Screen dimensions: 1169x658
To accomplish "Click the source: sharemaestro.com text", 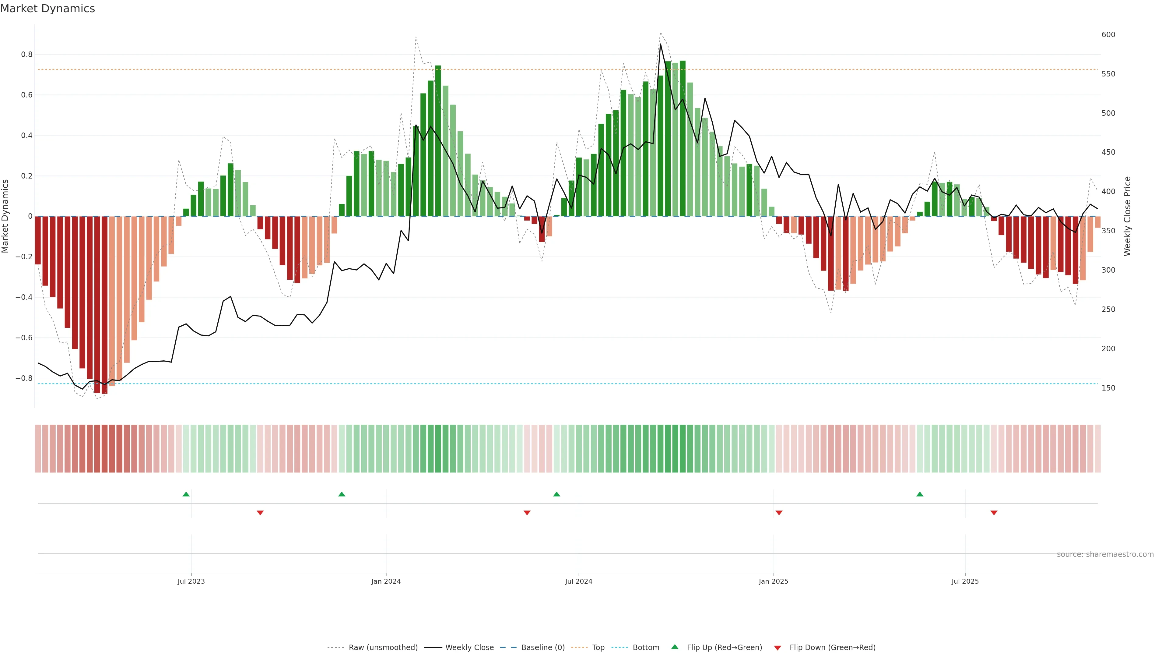I will click(1105, 554).
